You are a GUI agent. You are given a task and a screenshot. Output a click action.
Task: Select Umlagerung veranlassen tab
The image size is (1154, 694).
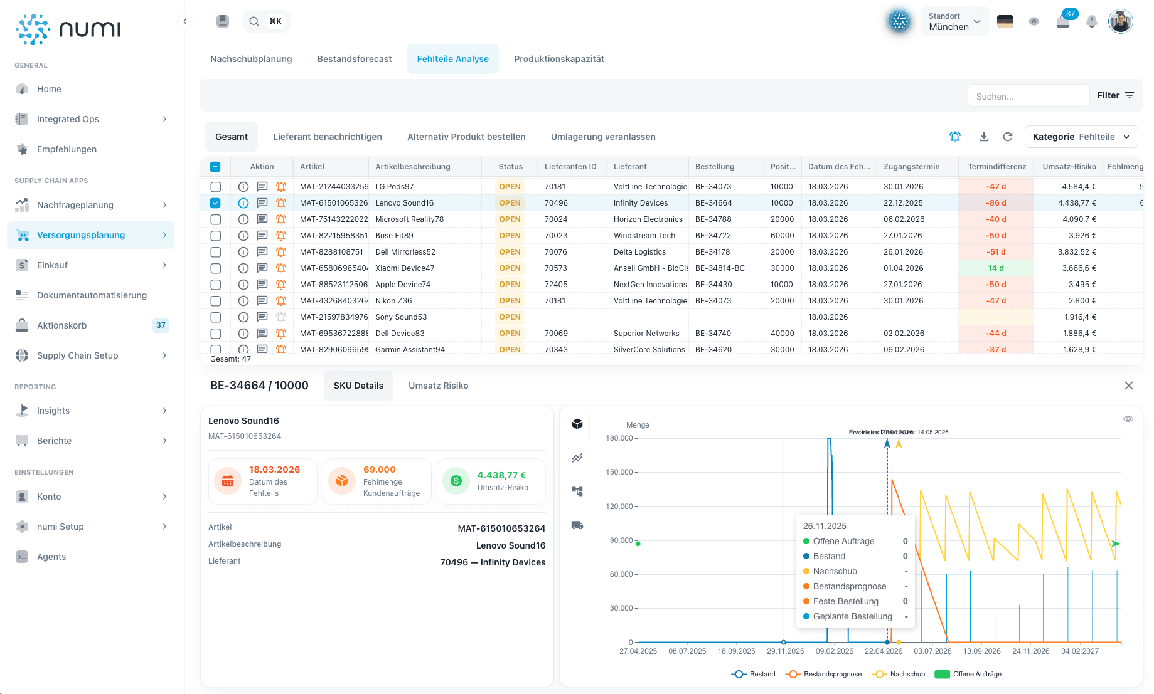[603, 137]
